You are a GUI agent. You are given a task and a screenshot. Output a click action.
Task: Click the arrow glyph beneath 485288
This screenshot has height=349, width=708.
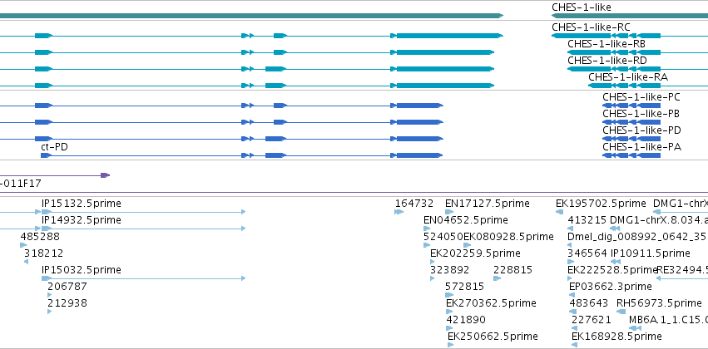(x=23, y=245)
